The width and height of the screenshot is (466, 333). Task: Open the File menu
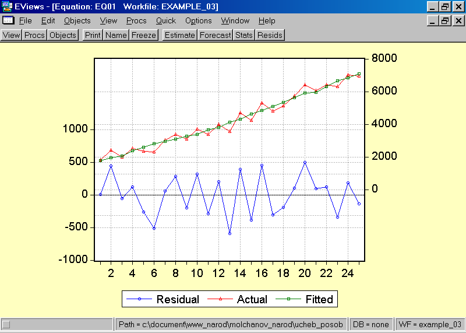tap(25, 20)
